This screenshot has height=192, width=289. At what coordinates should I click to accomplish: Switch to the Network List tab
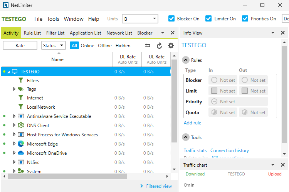coord(119,33)
